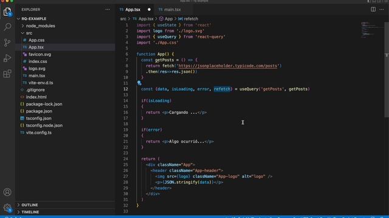
Task: Open index.html in the explorer
Action: pos(36,97)
